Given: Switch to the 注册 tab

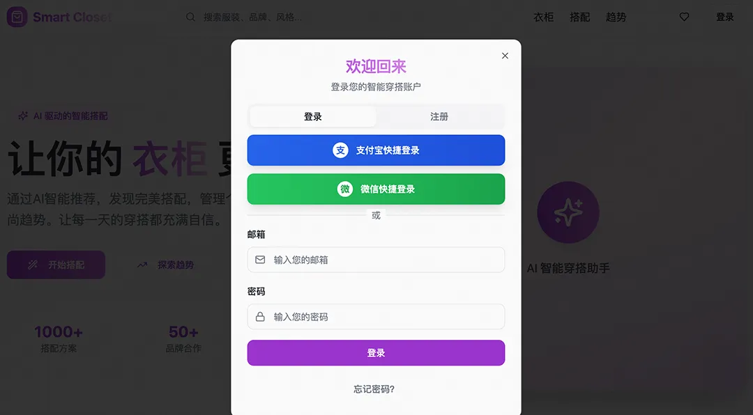Looking at the screenshot, I should pyautogui.click(x=439, y=116).
